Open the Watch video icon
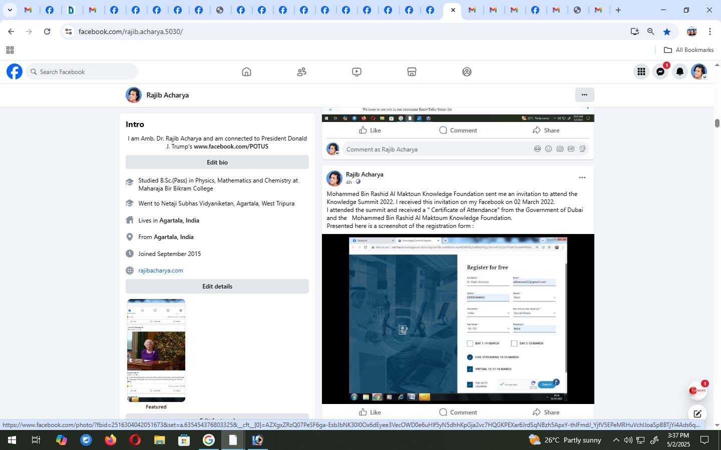The height and width of the screenshot is (450, 721). pos(356,71)
